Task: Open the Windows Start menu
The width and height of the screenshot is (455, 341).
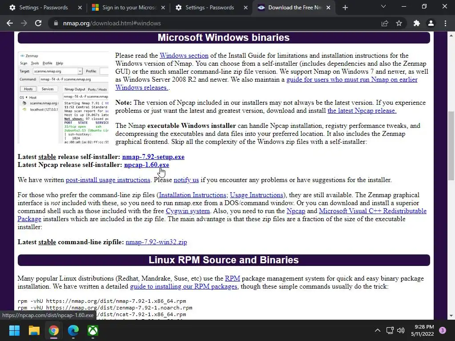Action: 14,330
